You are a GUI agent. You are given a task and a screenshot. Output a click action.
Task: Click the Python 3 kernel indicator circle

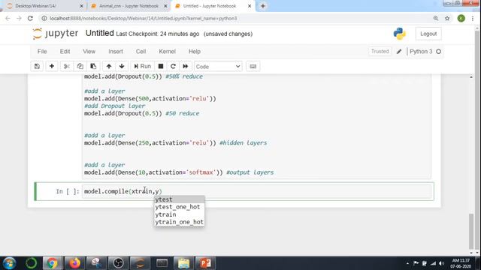438,52
